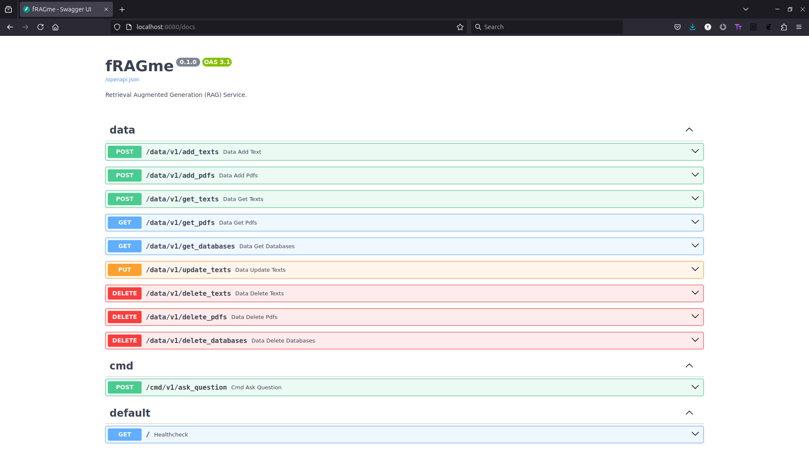The width and height of the screenshot is (809, 455).
Task: Collapse the data section
Action: (x=689, y=129)
